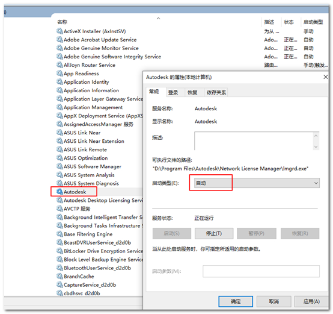Click the description box scroll down arrow
Image resolution: width=333 pixels, height=314 pixels.
(x=316, y=146)
